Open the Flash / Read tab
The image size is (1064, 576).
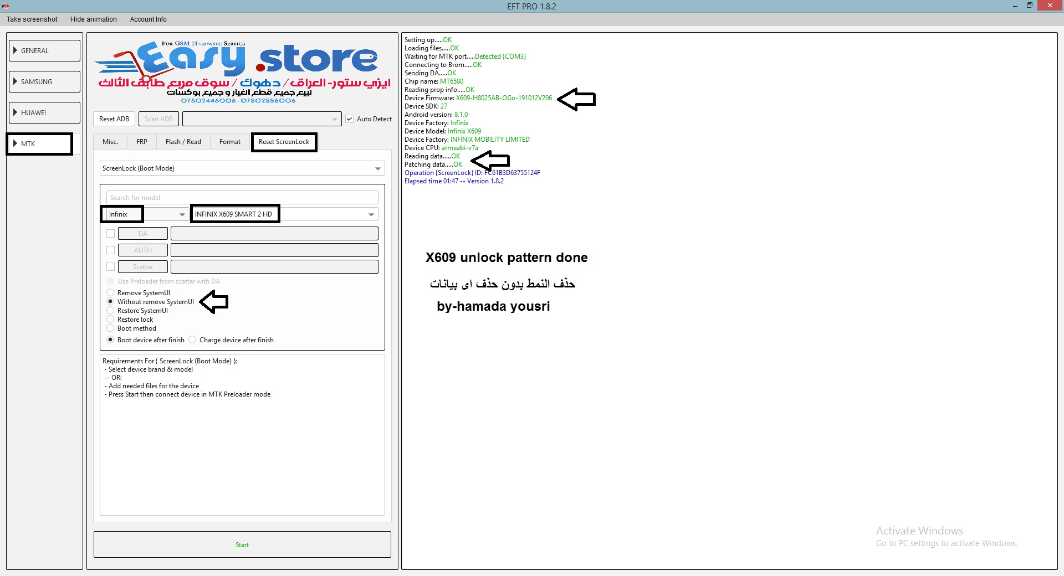[x=183, y=142]
